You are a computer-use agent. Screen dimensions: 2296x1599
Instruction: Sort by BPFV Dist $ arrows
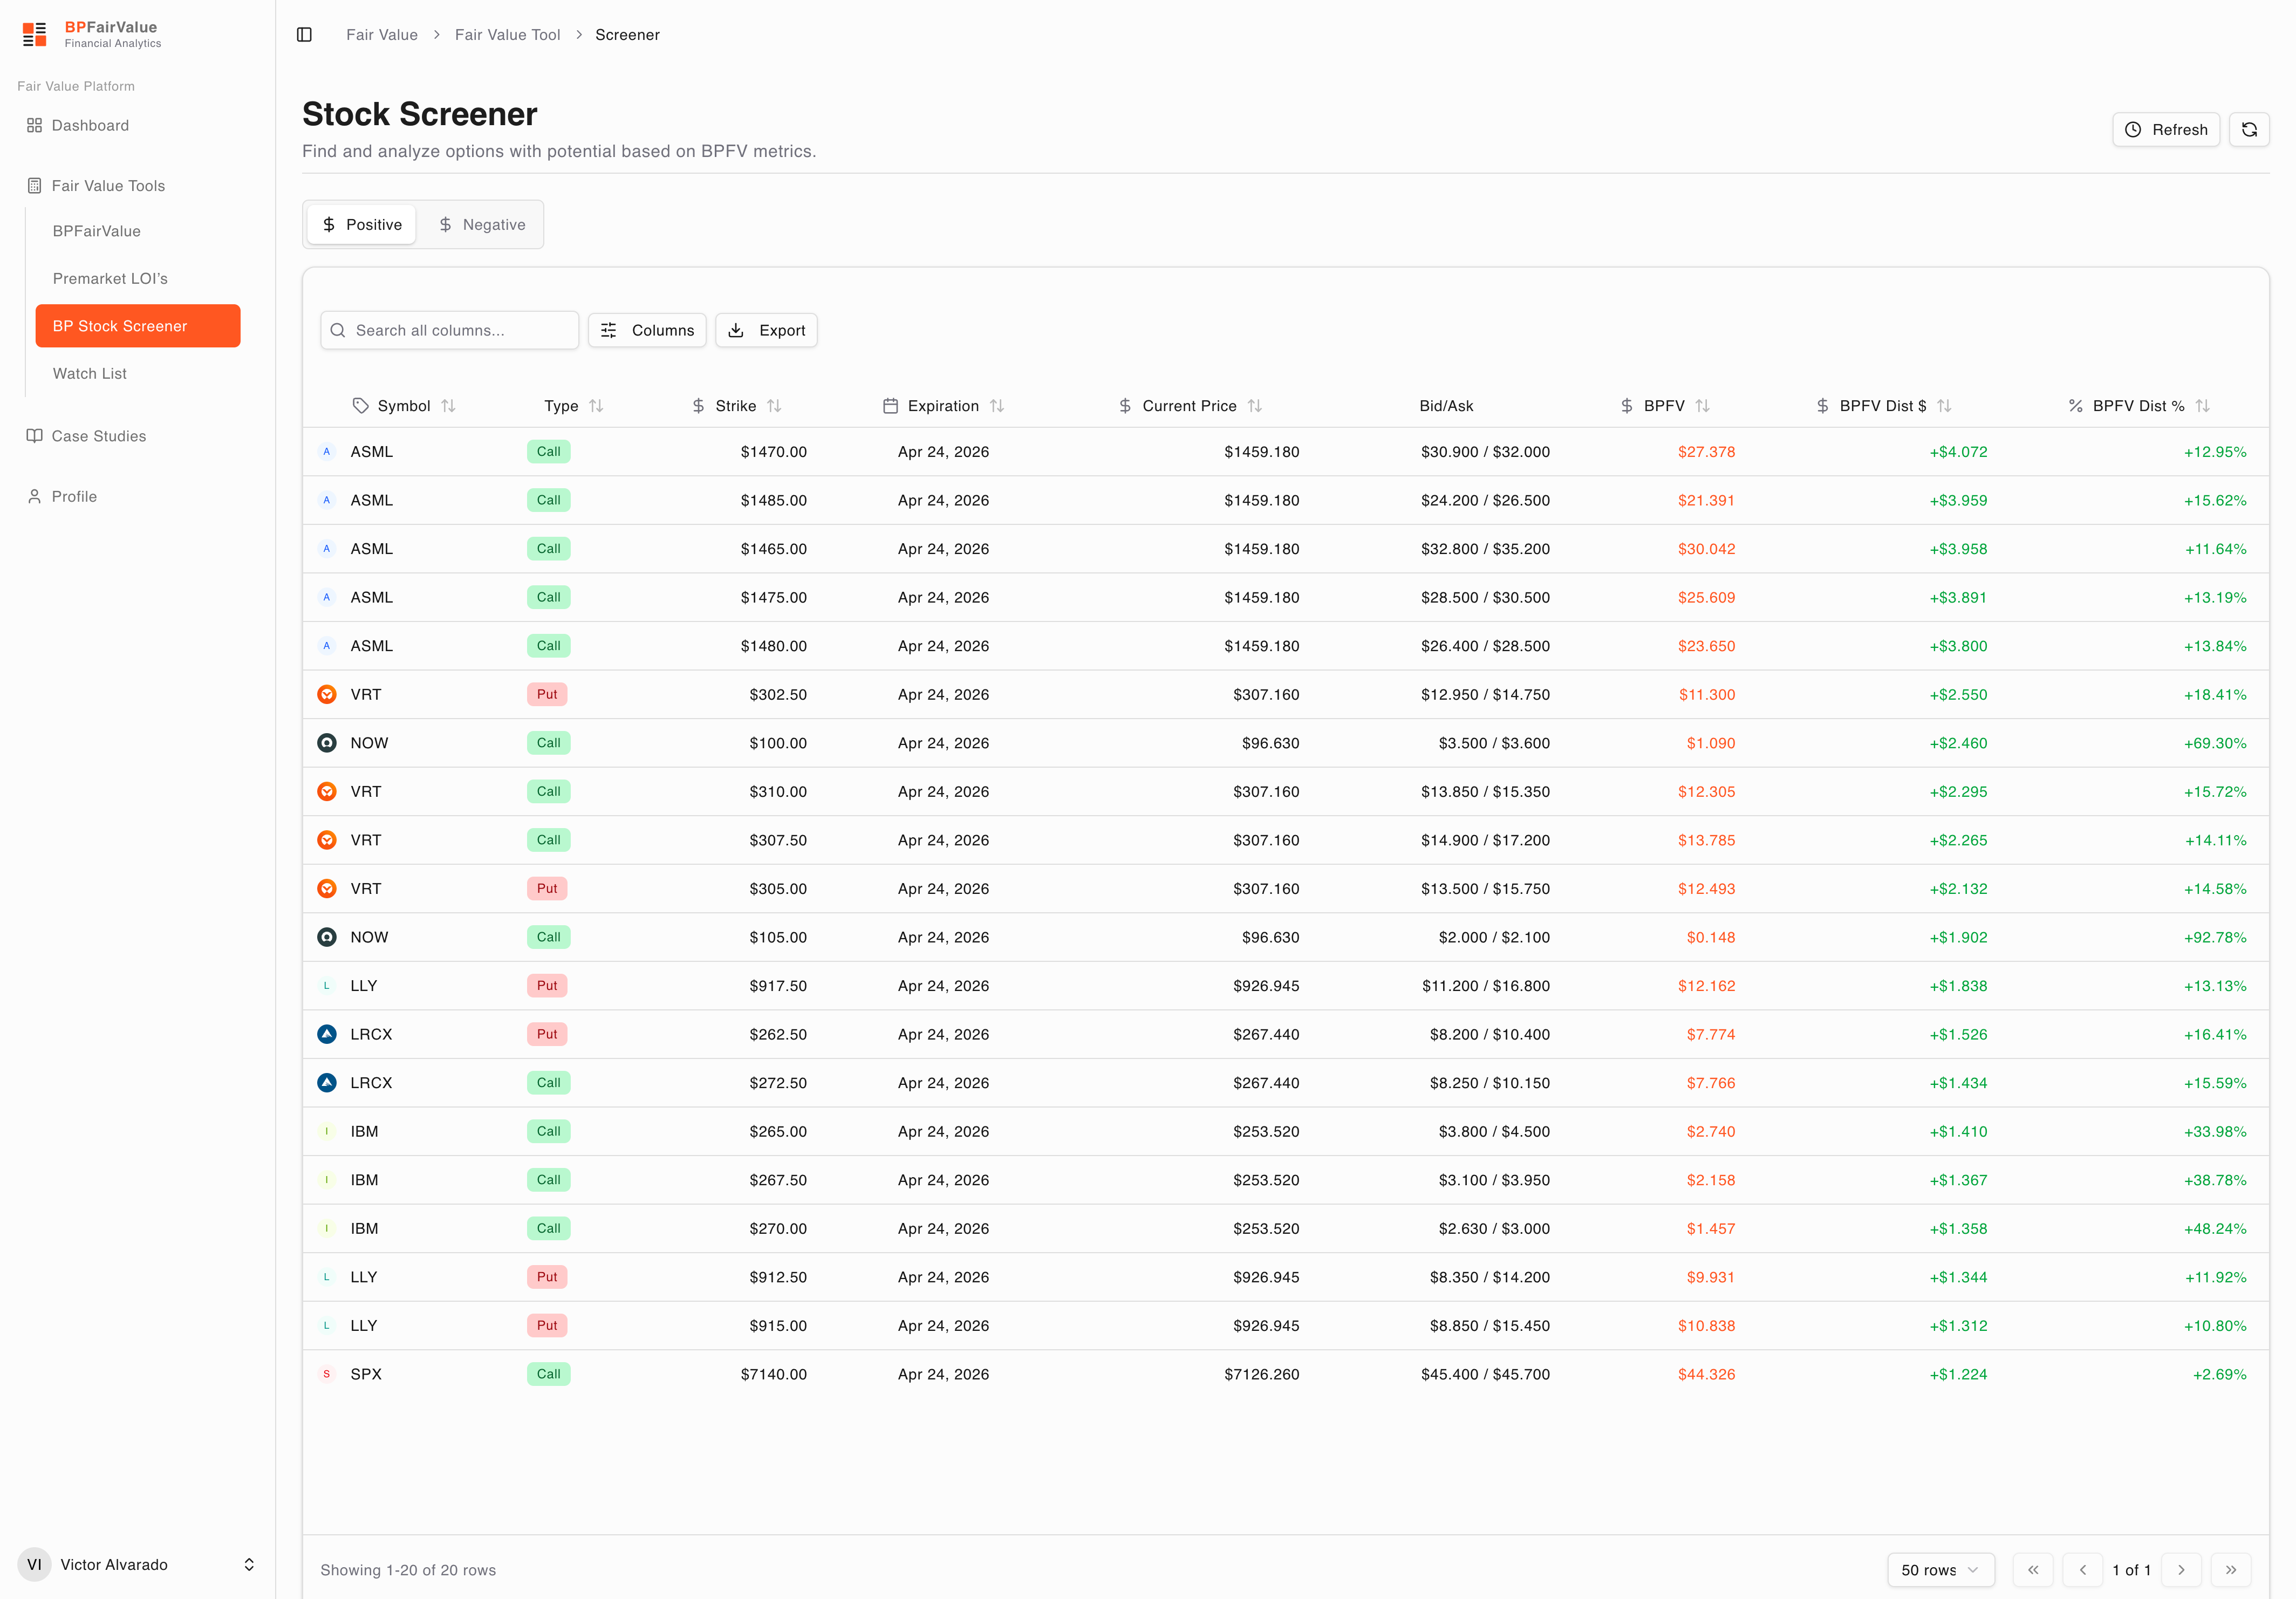tap(1944, 406)
